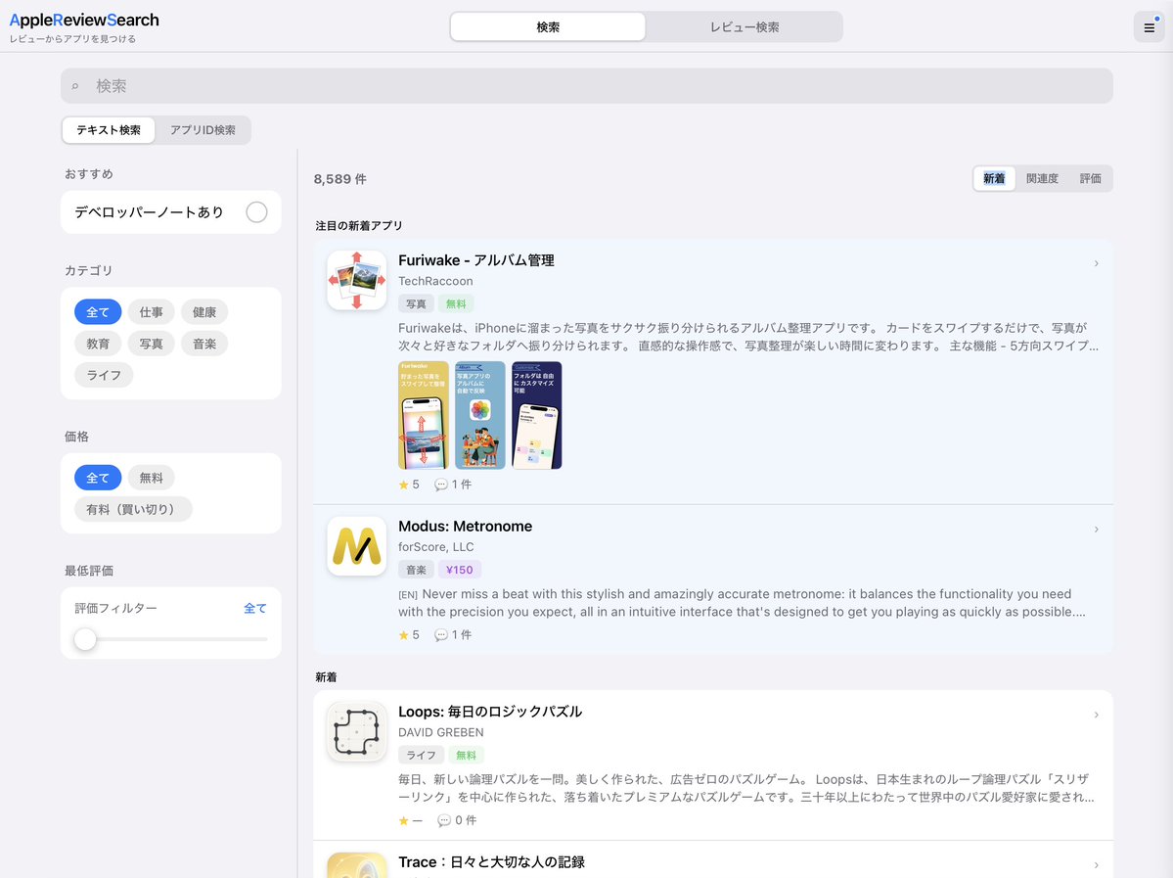Select the 無料 price filter chip

tap(151, 478)
